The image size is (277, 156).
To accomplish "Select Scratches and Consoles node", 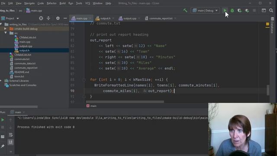I will pos(23,85).
